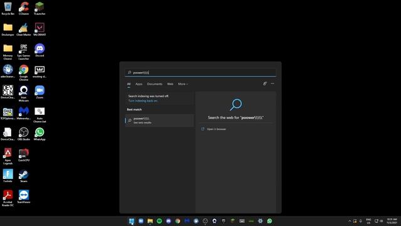Select the Clean Master desktop icon
The height and width of the screenshot is (226, 401).
click(x=24, y=30)
